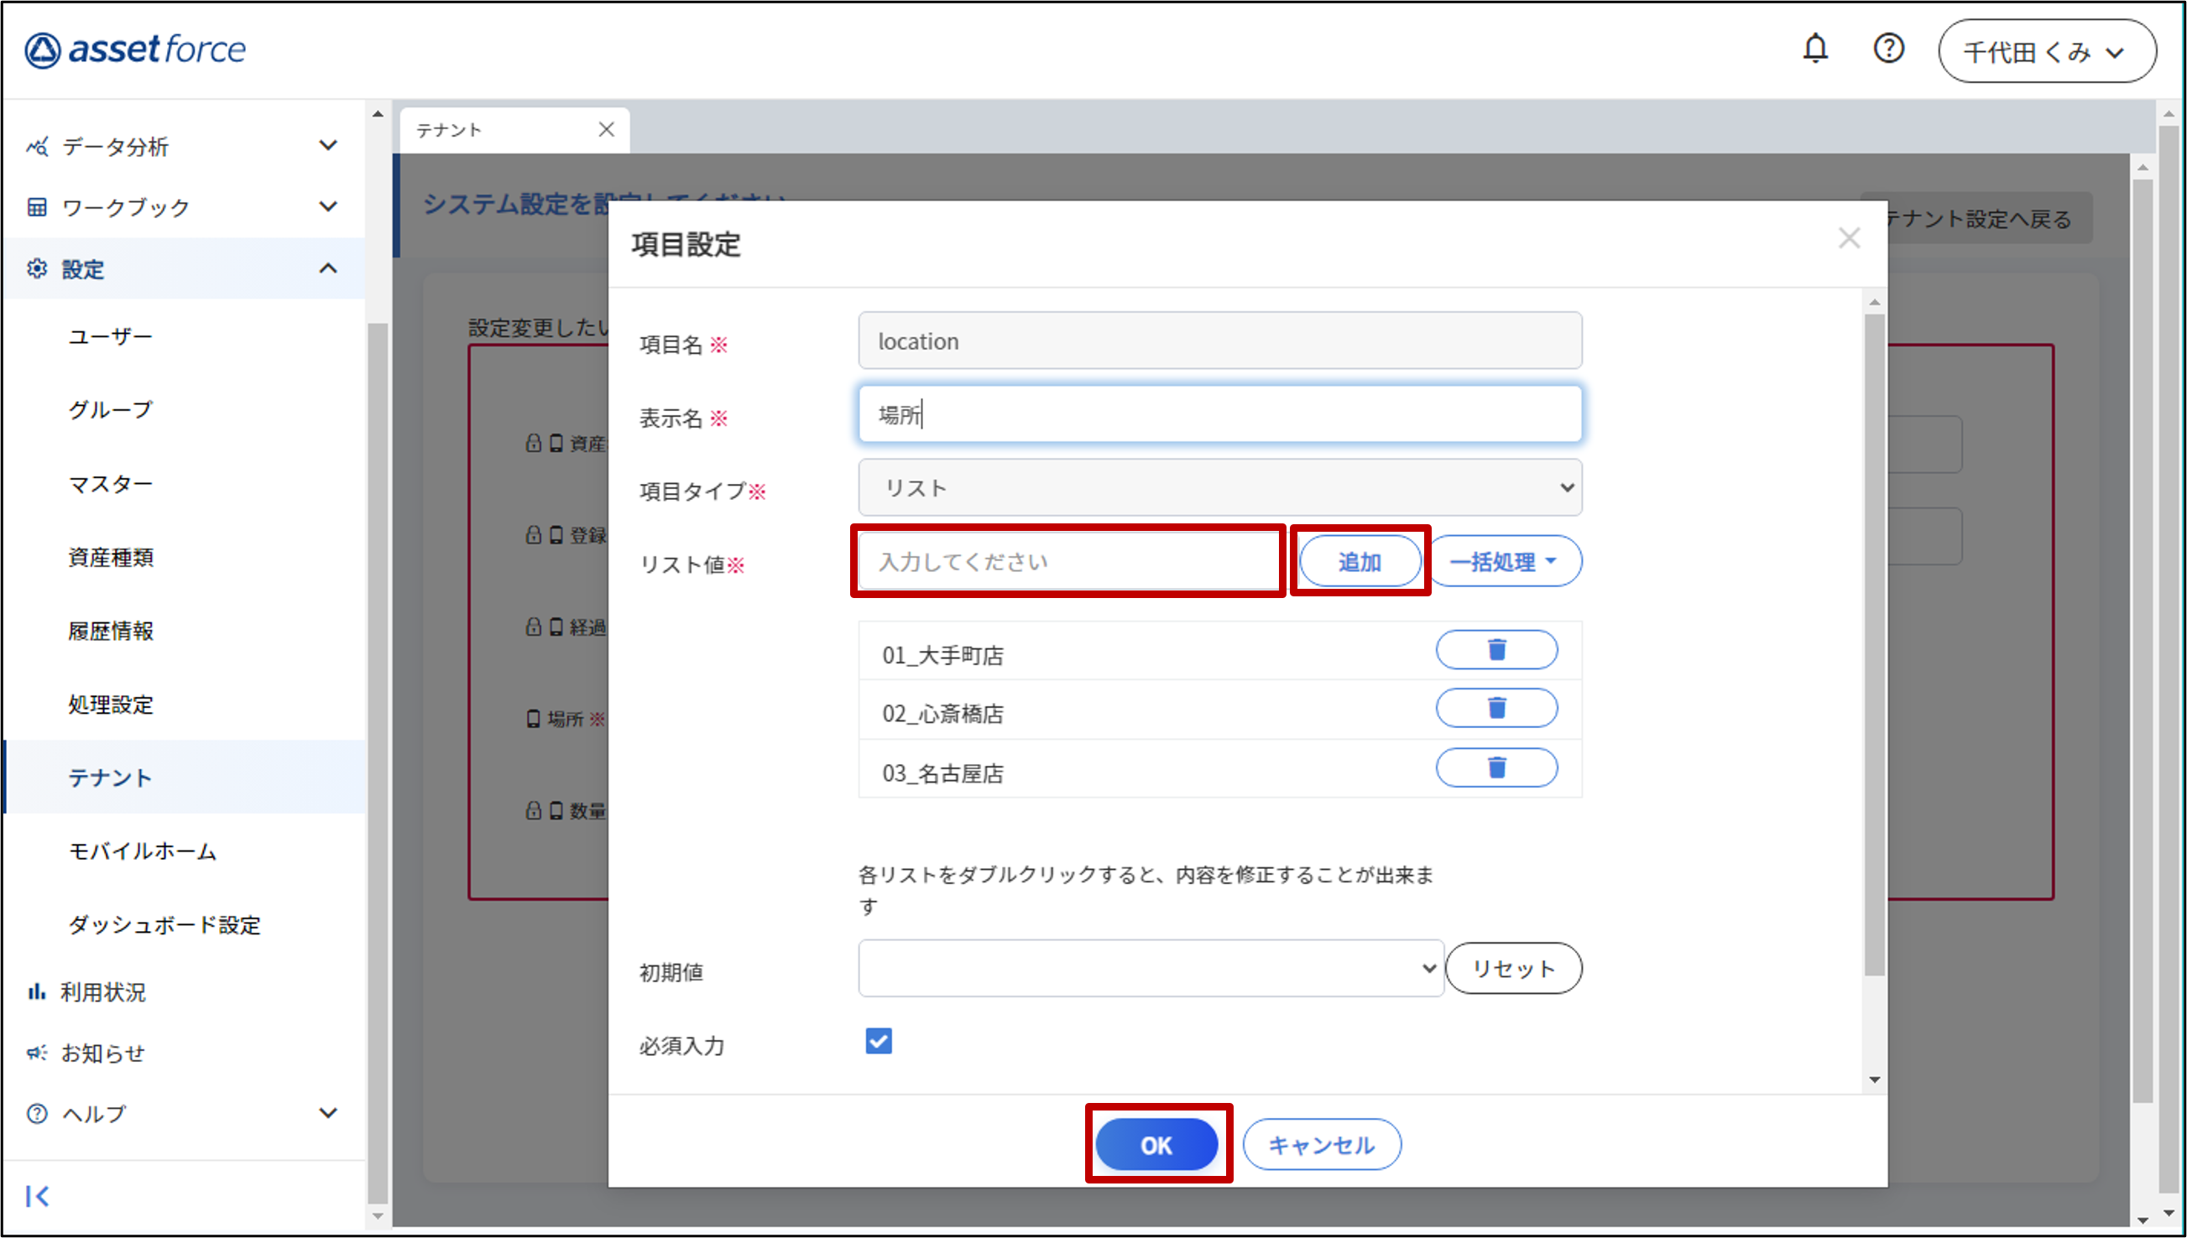The height and width of the screenshot is (1238, 2187).
Task: Open the help question mark icon in header
Action: 1887,49
